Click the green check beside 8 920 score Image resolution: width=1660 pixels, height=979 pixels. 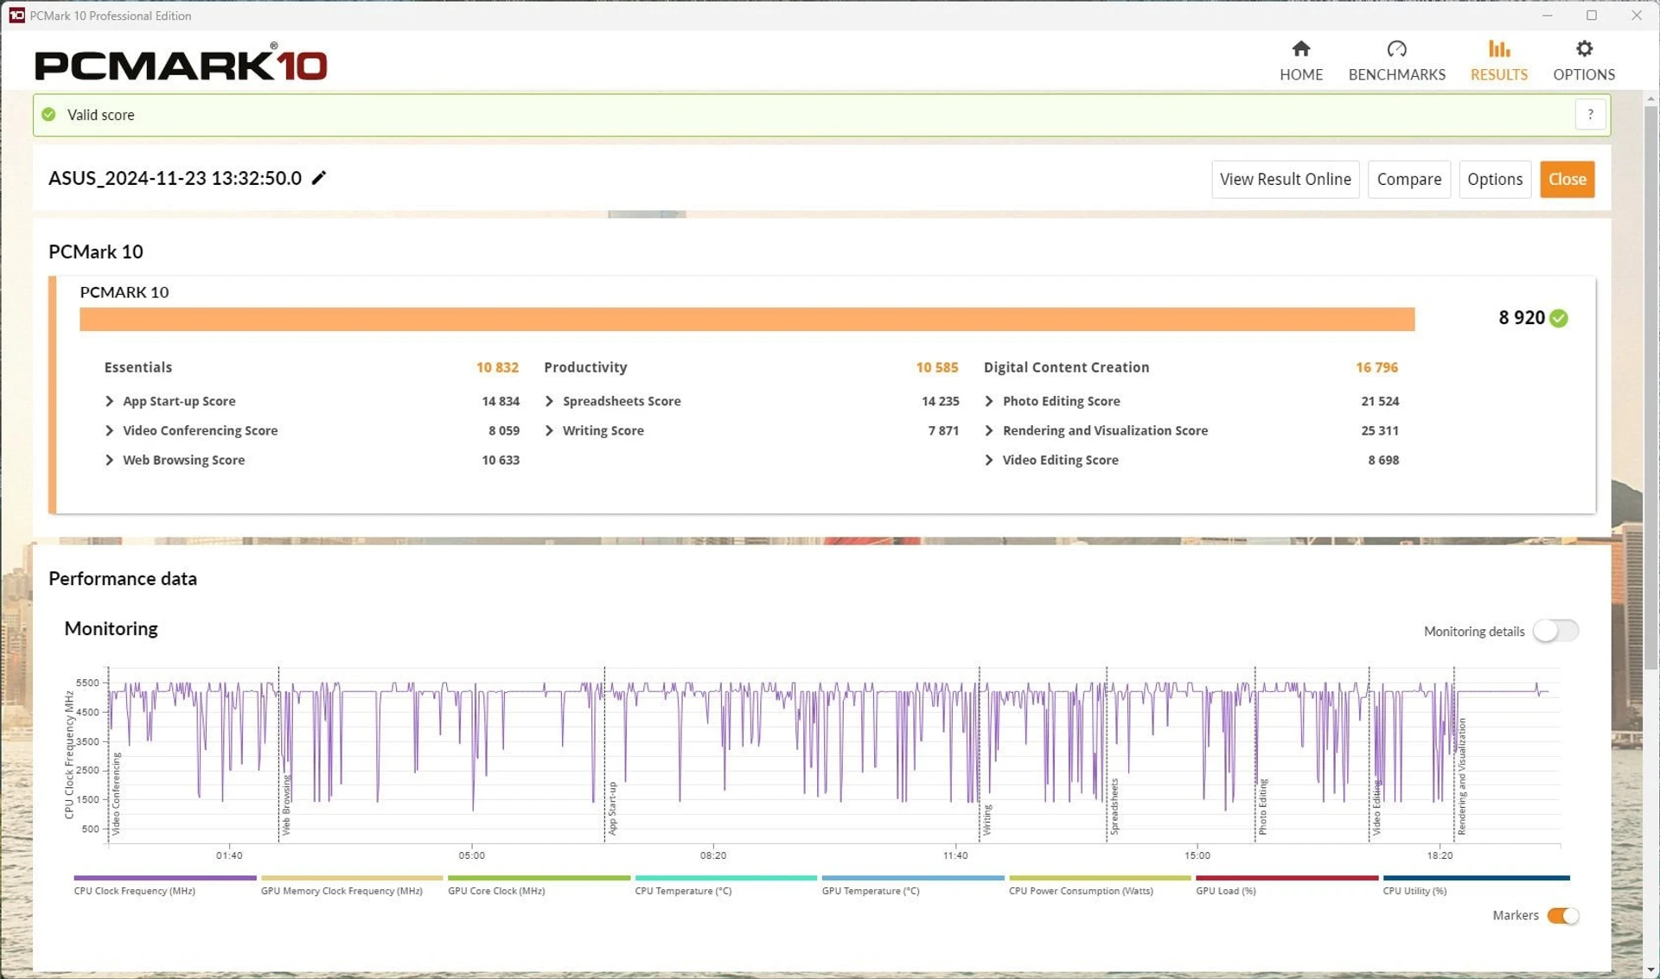(x=1558, y=318)
